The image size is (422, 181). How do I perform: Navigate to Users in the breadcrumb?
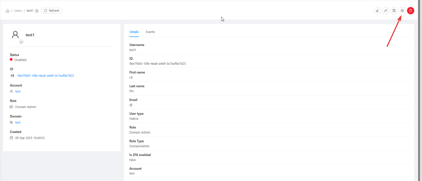click(18, 11)
